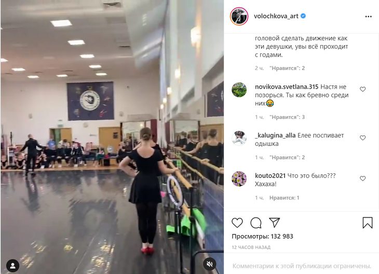Open the novikova.svetlana.315 username
The image size is (379, 274).
click(287, 87)
